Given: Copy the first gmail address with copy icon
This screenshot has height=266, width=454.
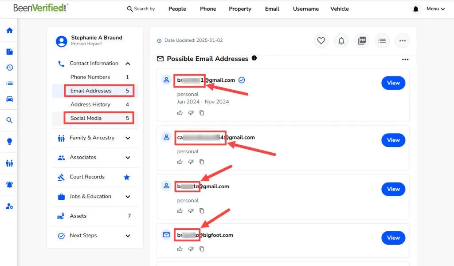Looking at the screenshot, I should [x=202, y=112].
